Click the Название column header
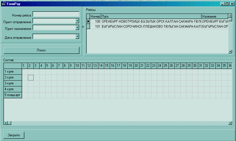 tap(215, 16)
